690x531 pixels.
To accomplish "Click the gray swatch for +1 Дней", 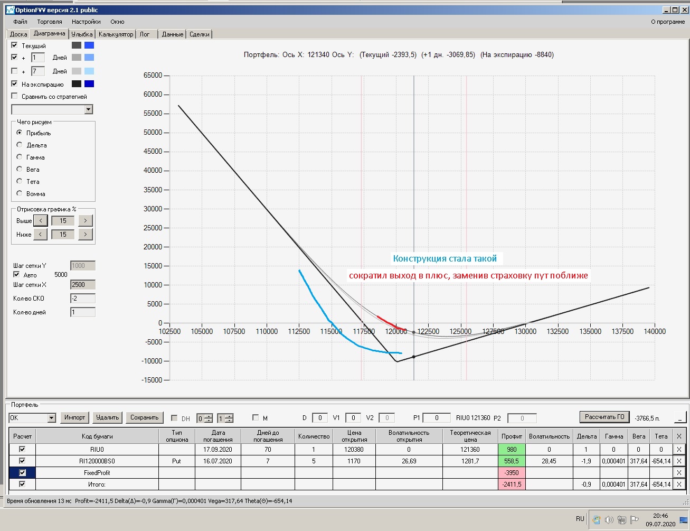I will [x=77, y=57].
